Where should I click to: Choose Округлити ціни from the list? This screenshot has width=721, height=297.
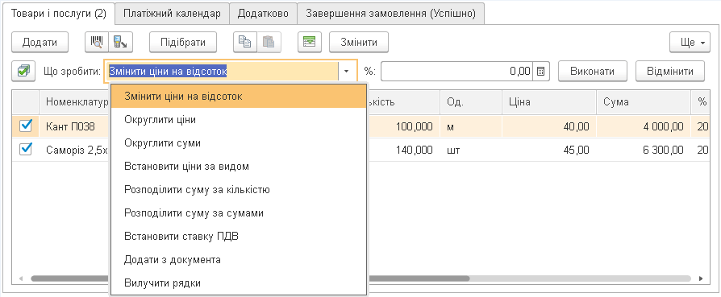click(x=239, y=120)
